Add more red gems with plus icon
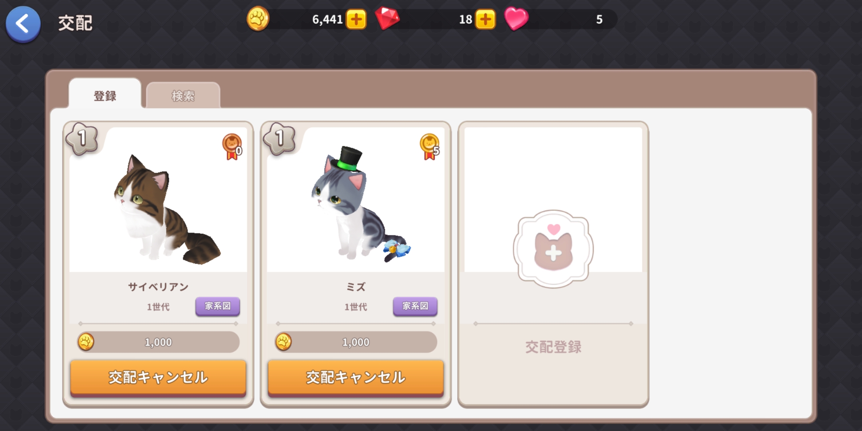The width and height of the screenshot is (862, 431). 485,19
